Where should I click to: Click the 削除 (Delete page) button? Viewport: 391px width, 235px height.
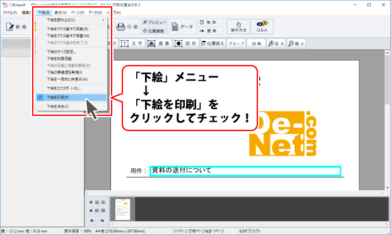click(x=97, y=211)
